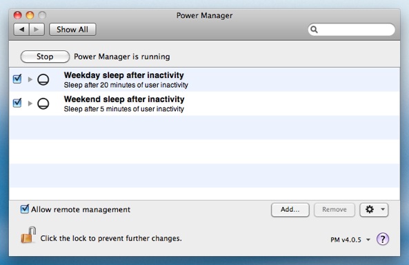The height and width of the screenshot is (265, 409).
Task: Click 'Sleep after 5 minutes of user inactivity'
Action: [124, 109]
